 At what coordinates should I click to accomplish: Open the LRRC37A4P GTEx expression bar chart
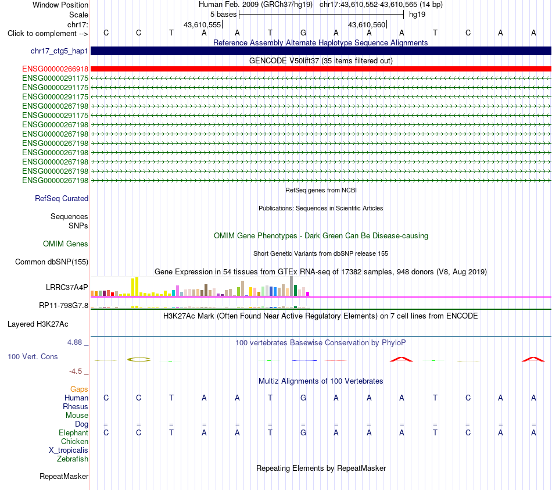tap(200, 287)
